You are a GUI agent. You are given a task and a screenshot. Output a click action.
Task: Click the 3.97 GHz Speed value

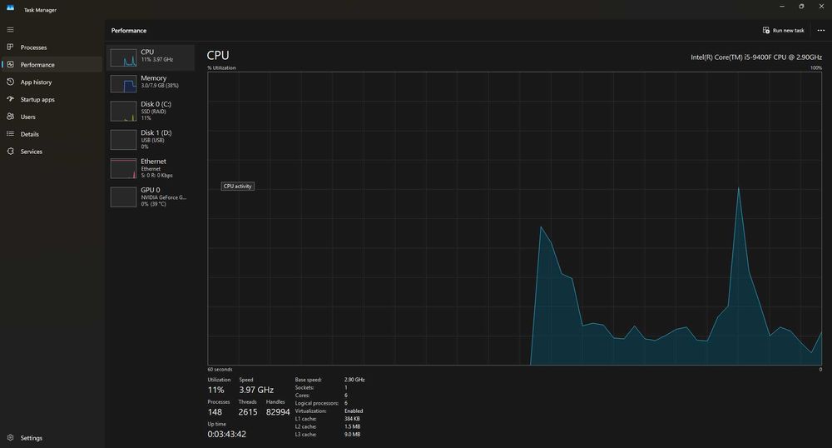point(256,391)
